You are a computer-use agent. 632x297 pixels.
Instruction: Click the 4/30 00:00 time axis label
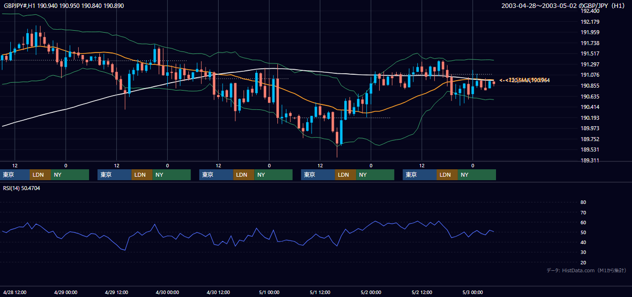[x=167, y=292]
